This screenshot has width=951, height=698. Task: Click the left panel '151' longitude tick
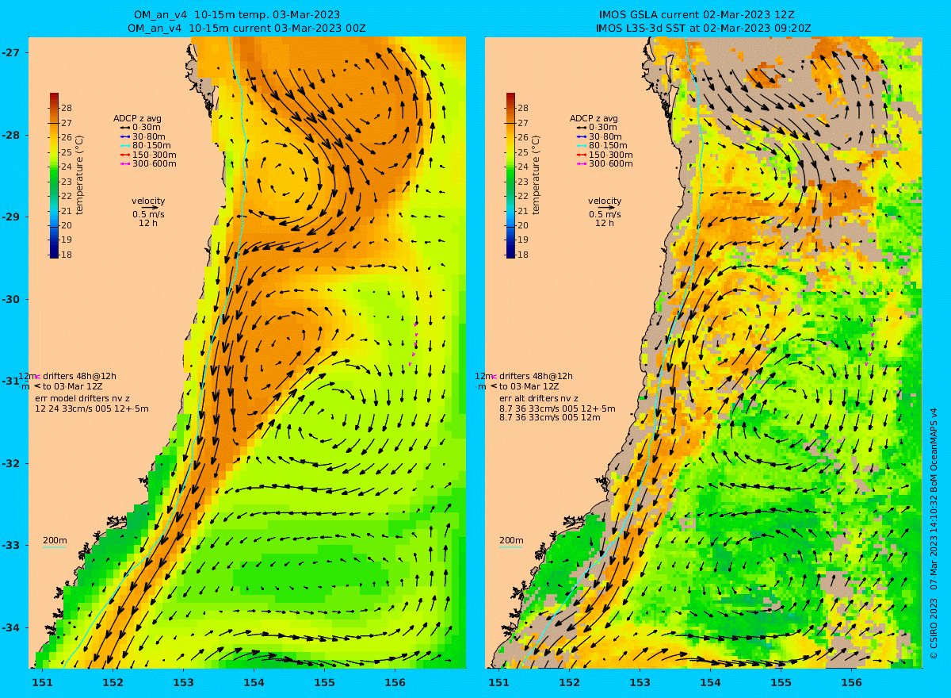pos(43,682)
